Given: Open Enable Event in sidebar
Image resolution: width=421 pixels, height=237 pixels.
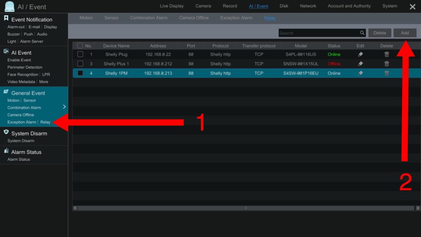Looking at the screenshot, I should [x=19, y=60].
